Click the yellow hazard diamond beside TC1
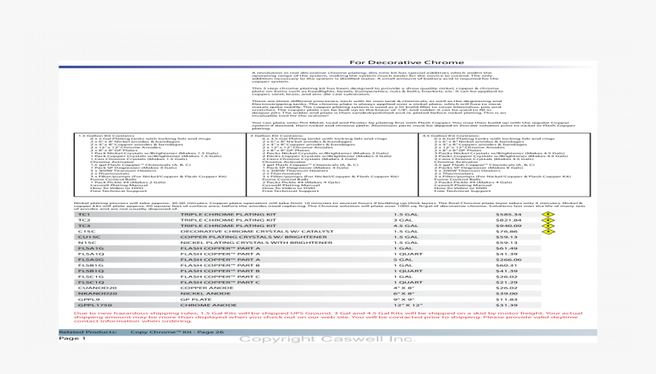The image size is (656, 374). point(548,214)
